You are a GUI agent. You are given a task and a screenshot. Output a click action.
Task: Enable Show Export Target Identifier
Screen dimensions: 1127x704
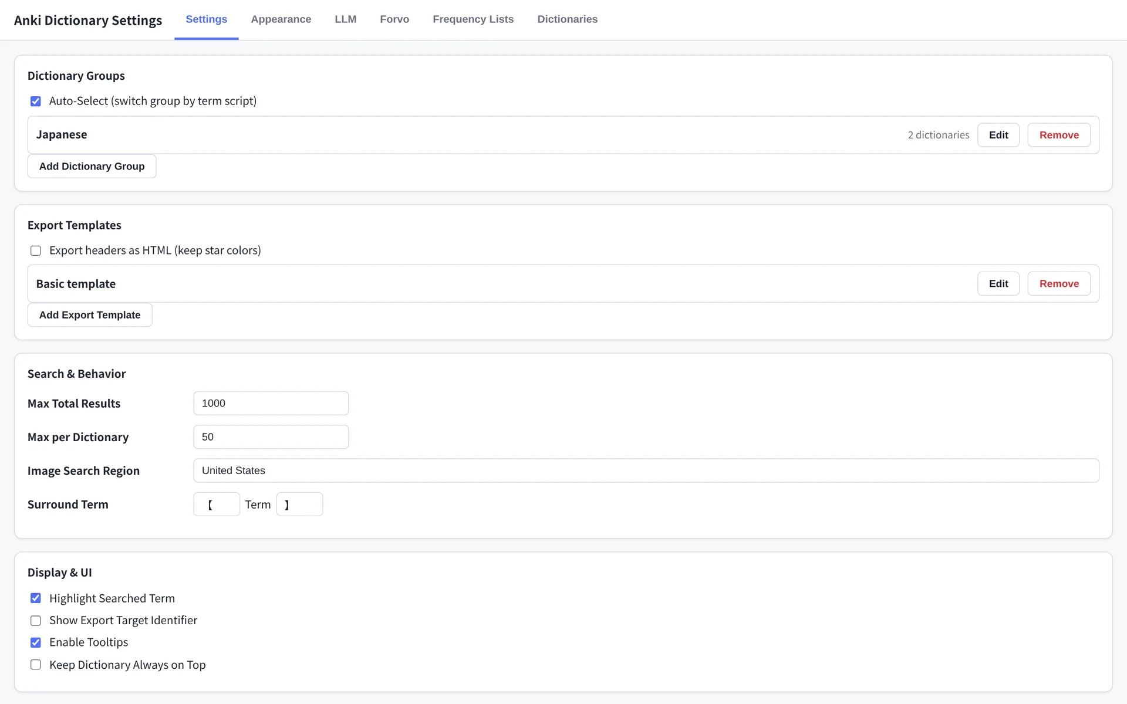(x=36, y=621)
